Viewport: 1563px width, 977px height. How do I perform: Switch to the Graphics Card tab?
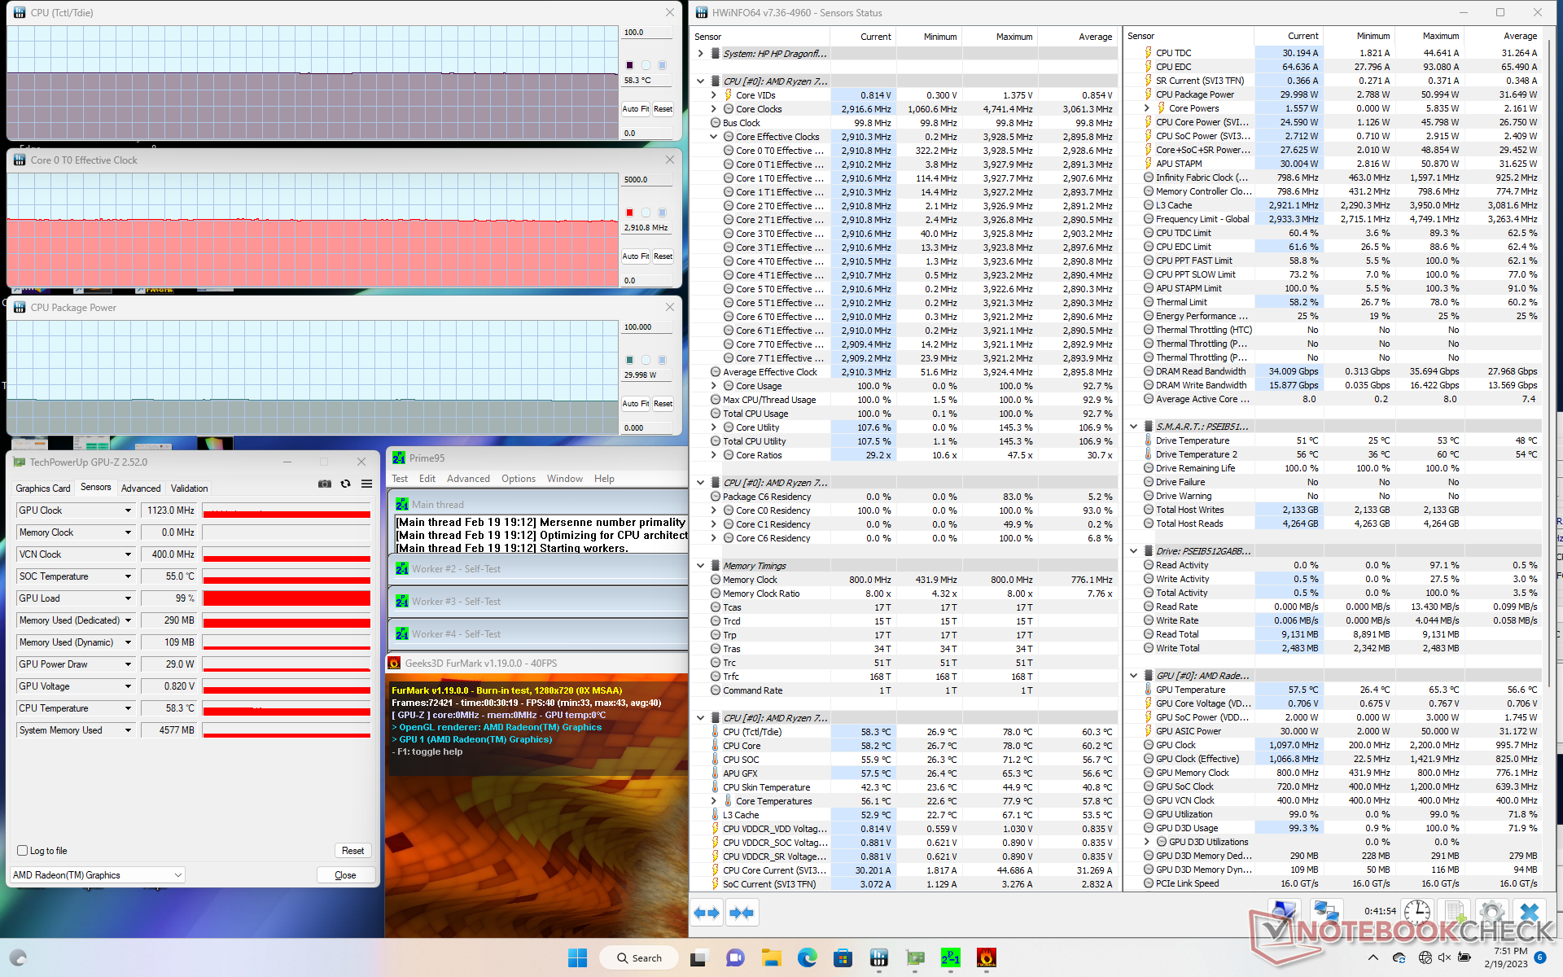click(43, 488)
